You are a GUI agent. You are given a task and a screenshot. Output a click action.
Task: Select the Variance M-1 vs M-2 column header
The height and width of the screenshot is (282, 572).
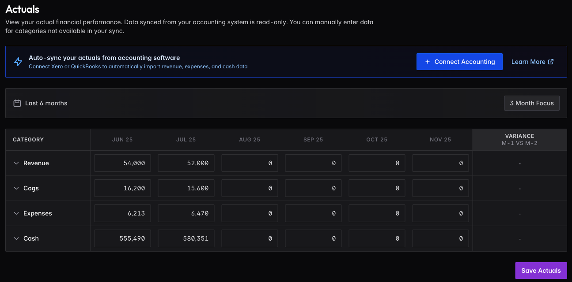(x=519, y=140)
